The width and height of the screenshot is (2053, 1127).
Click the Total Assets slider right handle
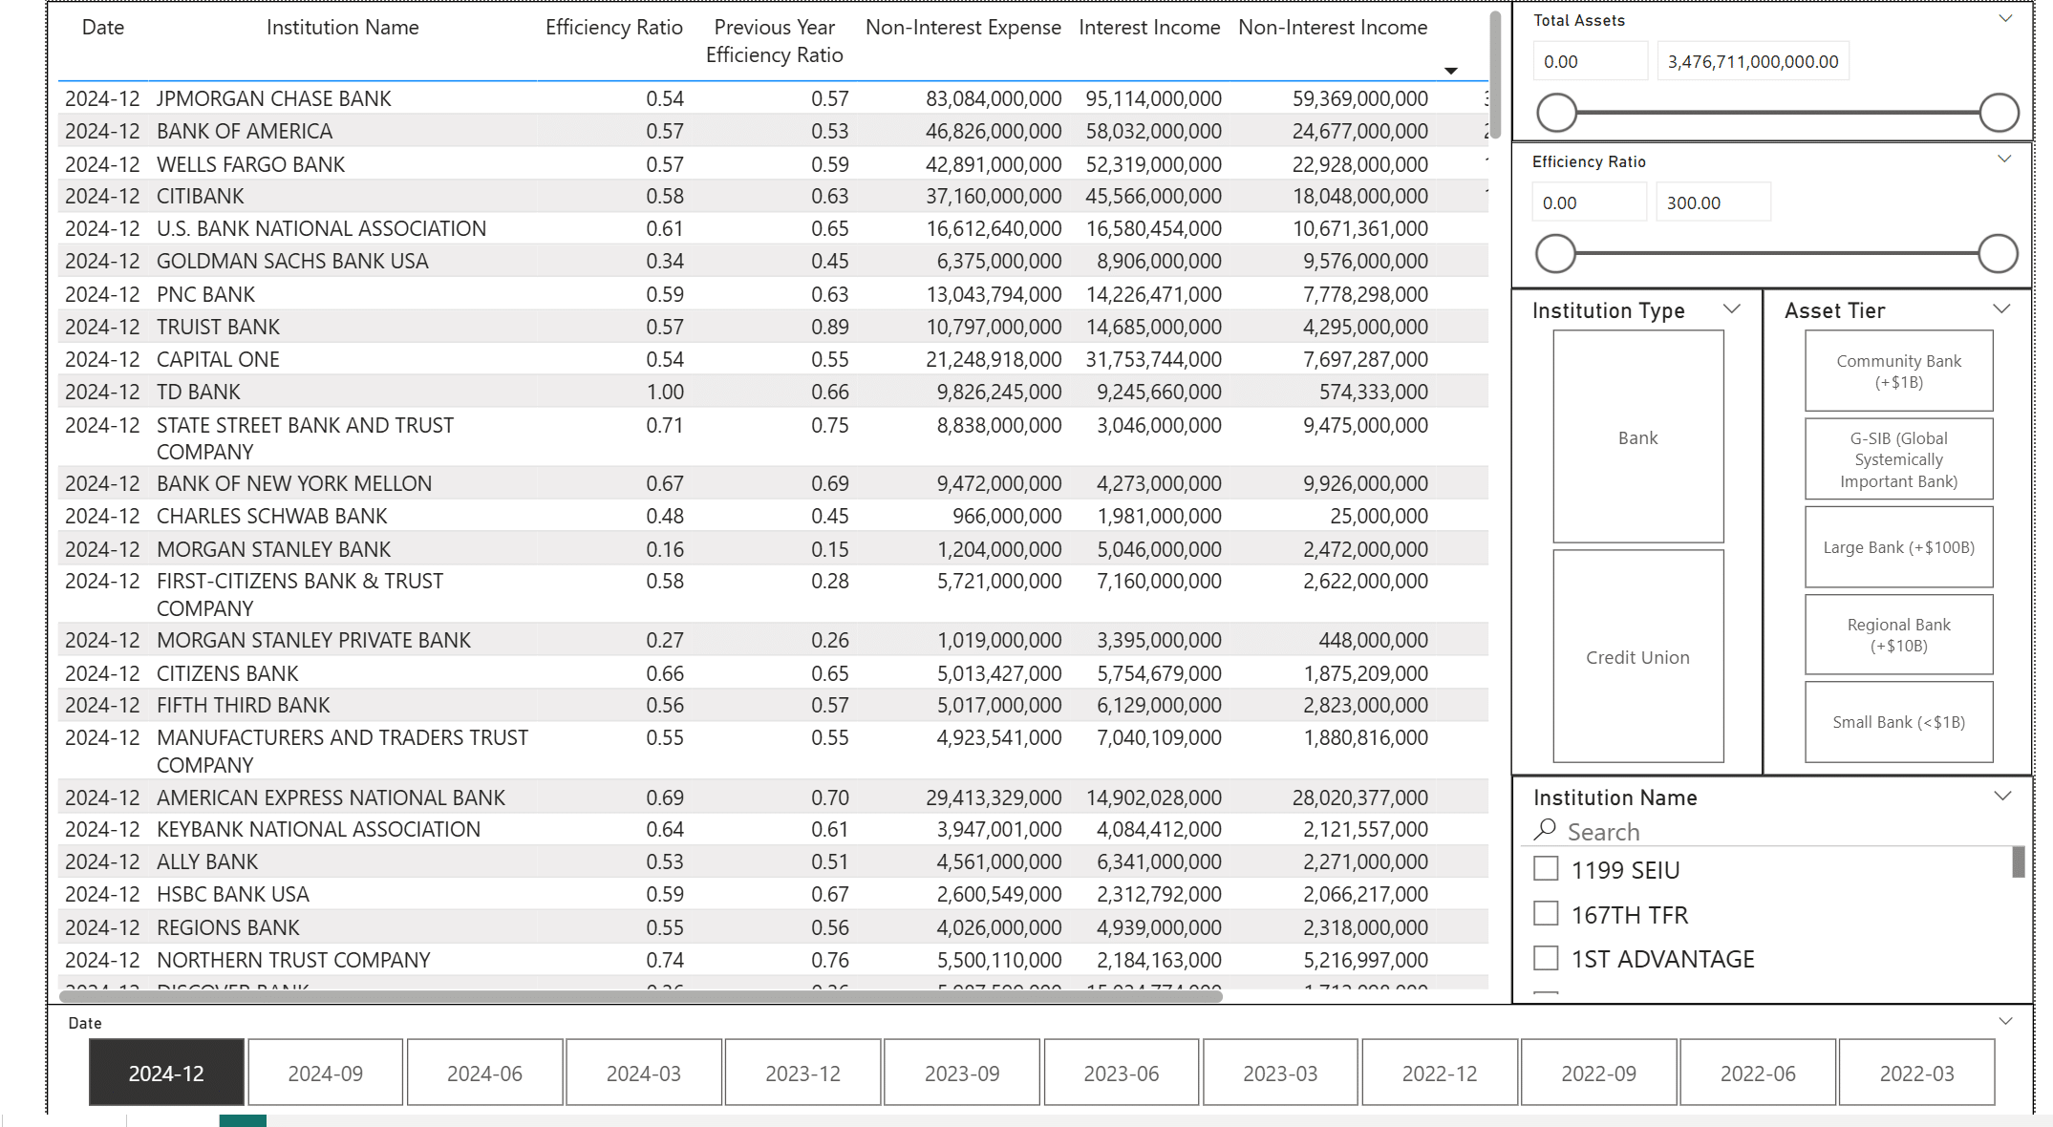[1999, 113]
